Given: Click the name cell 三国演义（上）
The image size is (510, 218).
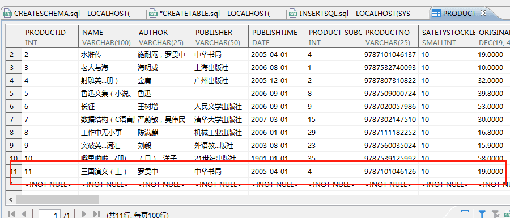Looking at the screenshot, I should pos(107,171).
